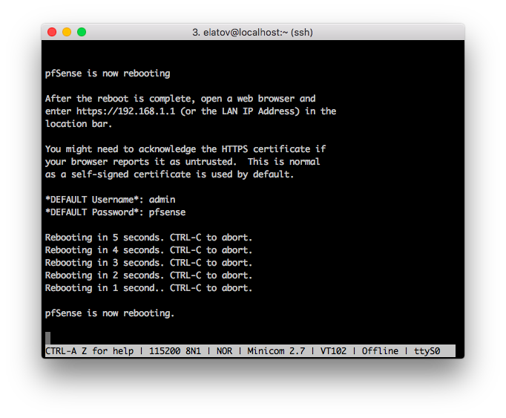This screenshot has height=418, width=506.
Task: Click the first 'pfSense is now rebooting' line
Action: [108, 74]
